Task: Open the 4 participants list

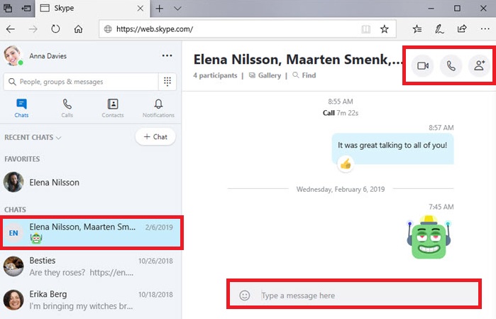Action: 215,75
